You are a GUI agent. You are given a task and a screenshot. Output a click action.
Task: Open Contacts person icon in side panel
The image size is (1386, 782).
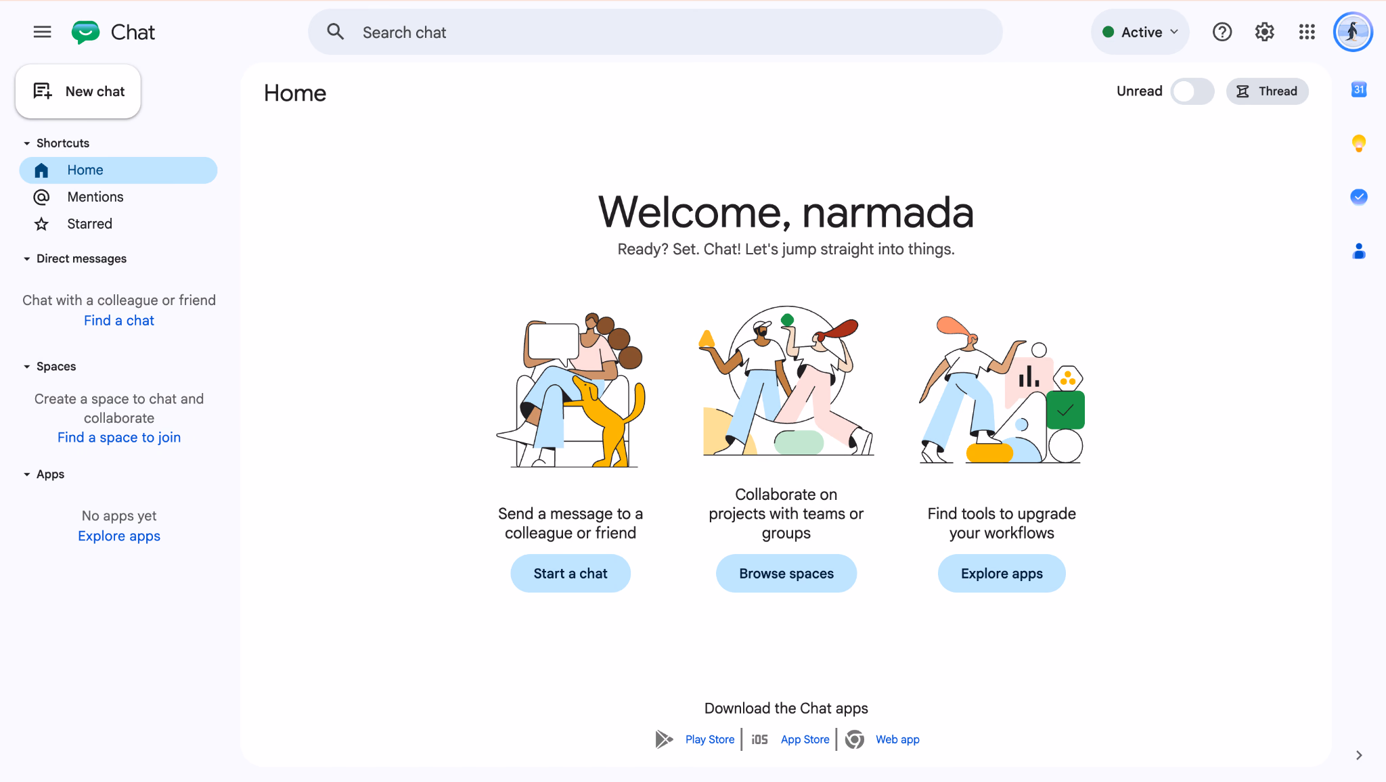pos(1359,252)
